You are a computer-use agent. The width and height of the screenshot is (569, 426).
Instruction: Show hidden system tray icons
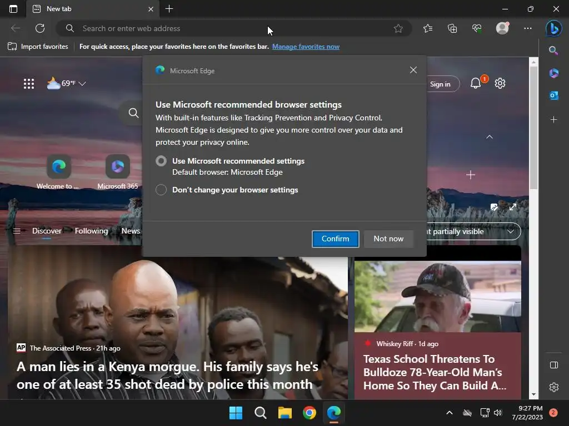pos(449,413)
